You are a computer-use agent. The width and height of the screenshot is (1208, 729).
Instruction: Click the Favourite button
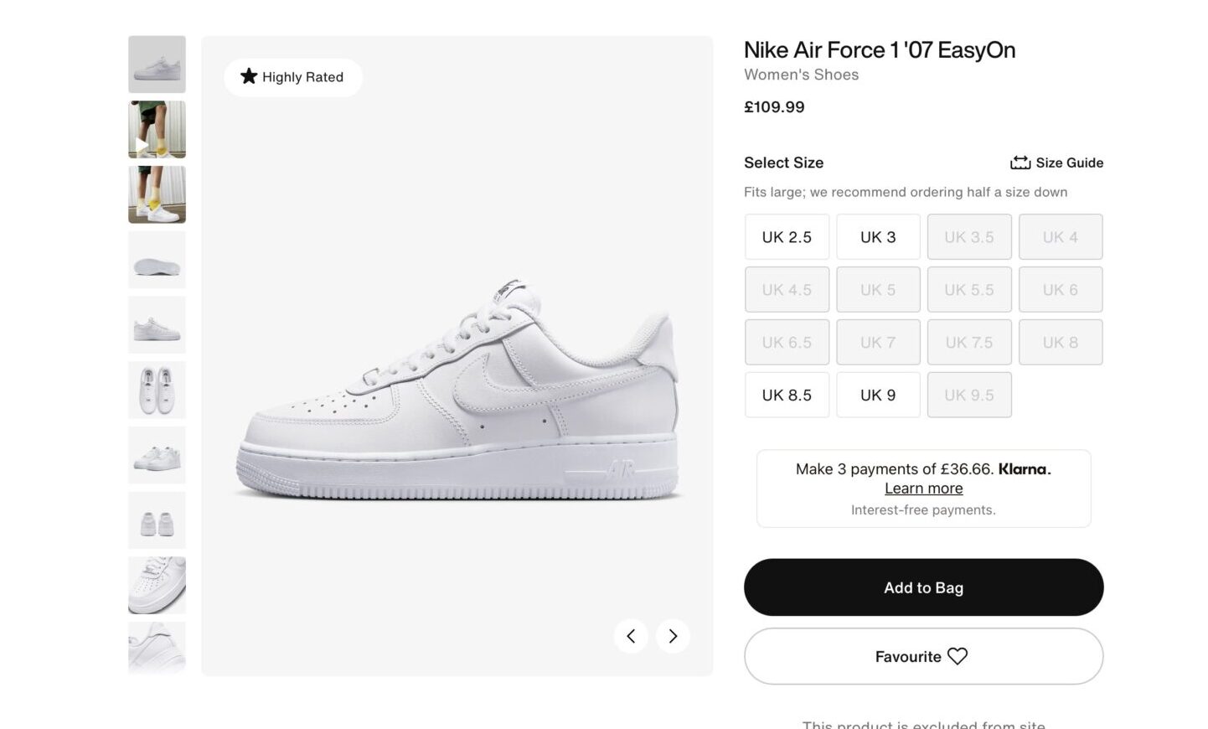click(923, 656)
